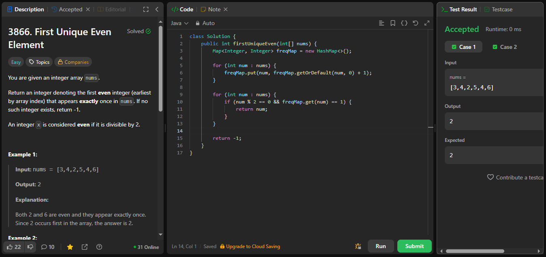Screen dimensions: 546x257
Task: Select the Case 2 test tab
Action: click(x=505, y=47)
